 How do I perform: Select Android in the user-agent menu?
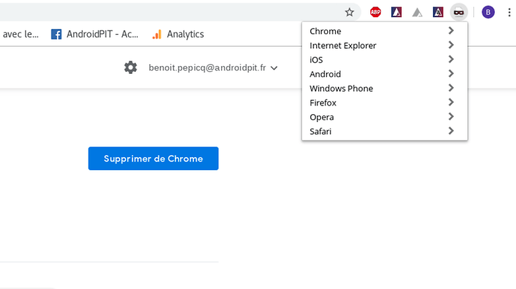pos(385,74)
